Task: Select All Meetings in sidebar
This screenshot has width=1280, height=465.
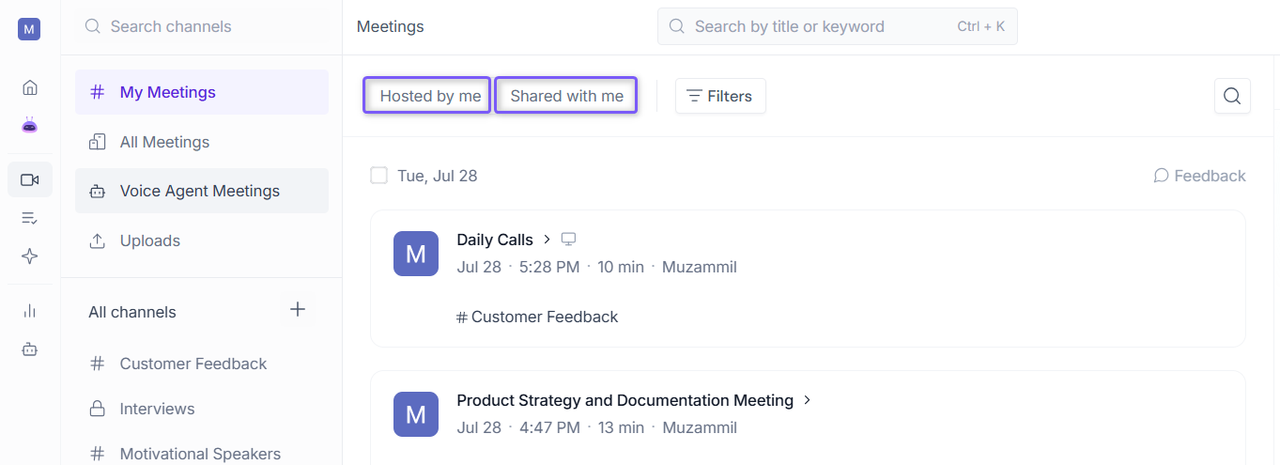Action: tap(202, 142)
